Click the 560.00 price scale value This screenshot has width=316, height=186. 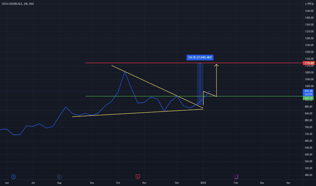click(x=309, y=161)
